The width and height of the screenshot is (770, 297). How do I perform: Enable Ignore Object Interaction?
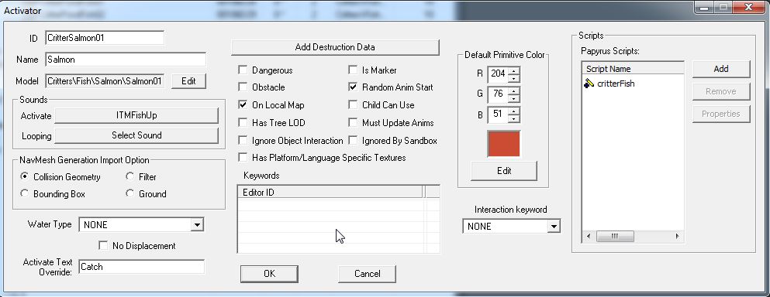pos(243,141)
